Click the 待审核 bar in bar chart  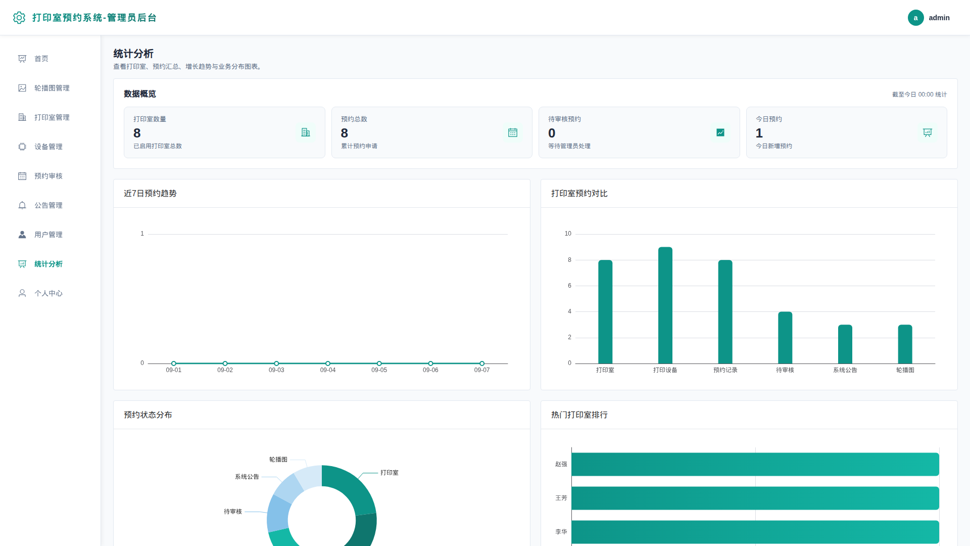(785, 338)
